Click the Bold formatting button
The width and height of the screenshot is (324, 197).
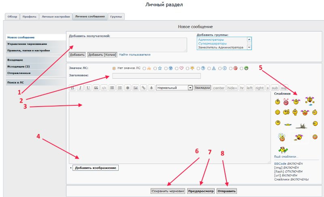(x=73, y=88)
